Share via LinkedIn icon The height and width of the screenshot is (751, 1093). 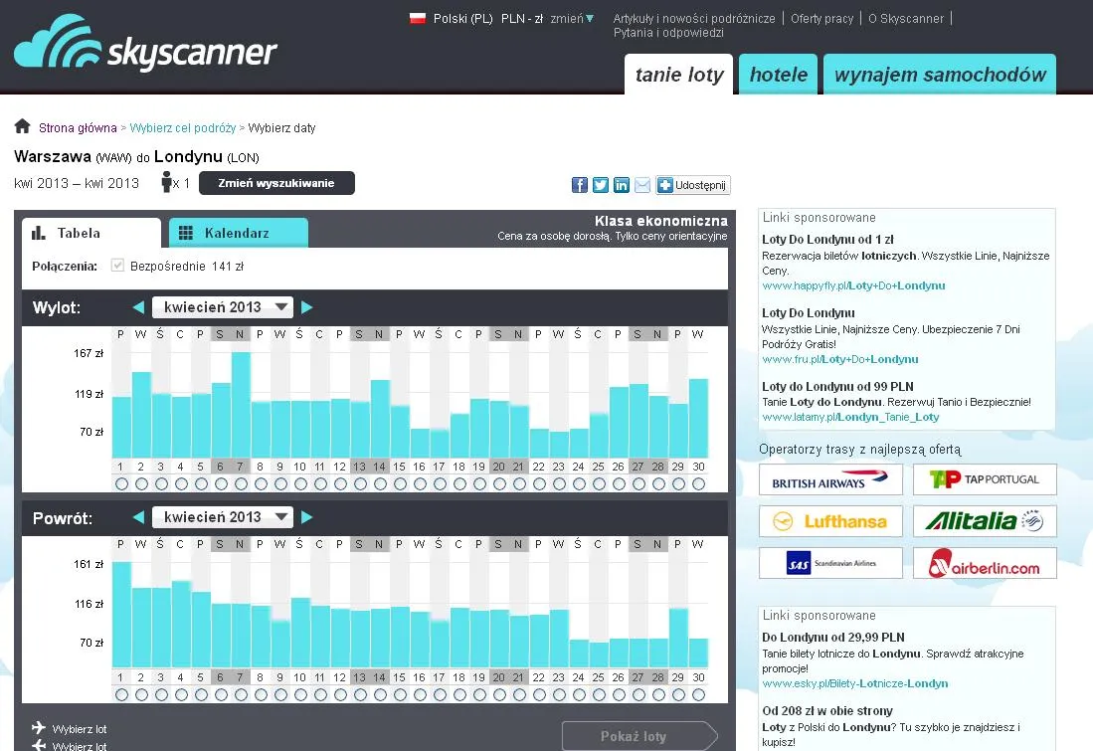pos(621,185)
